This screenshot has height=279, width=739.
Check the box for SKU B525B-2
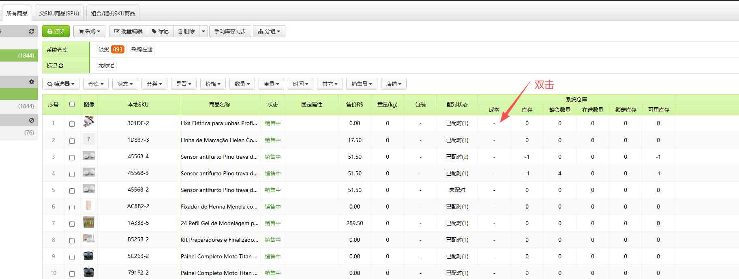click(x=72, y=241)
